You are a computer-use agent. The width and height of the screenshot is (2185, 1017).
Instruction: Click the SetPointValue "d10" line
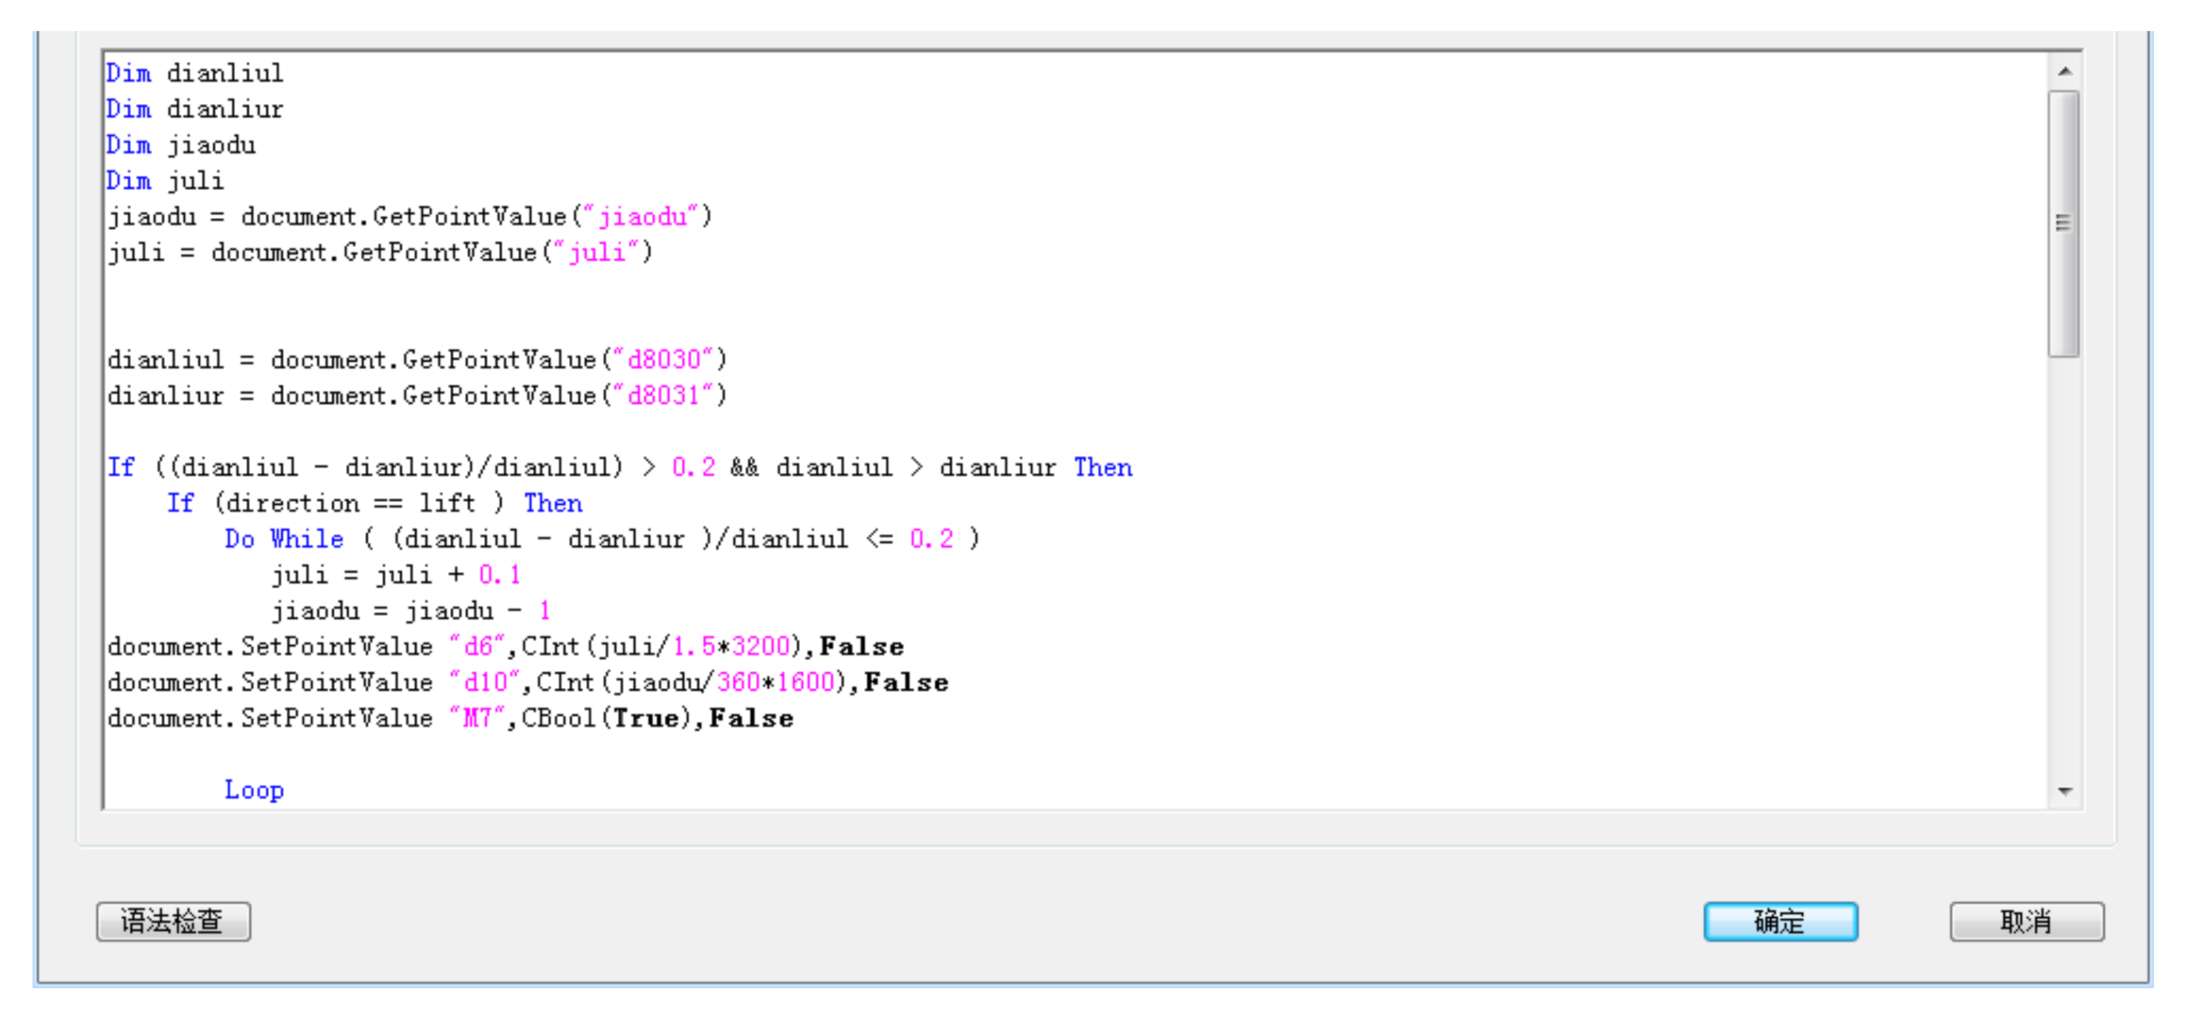click(x=528, y=682)
